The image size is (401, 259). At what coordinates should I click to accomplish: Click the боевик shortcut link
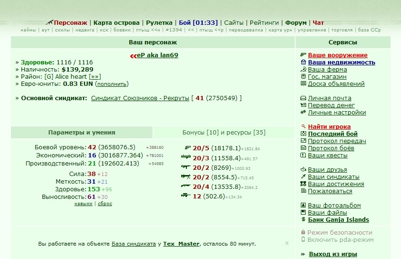coord(122,30)
